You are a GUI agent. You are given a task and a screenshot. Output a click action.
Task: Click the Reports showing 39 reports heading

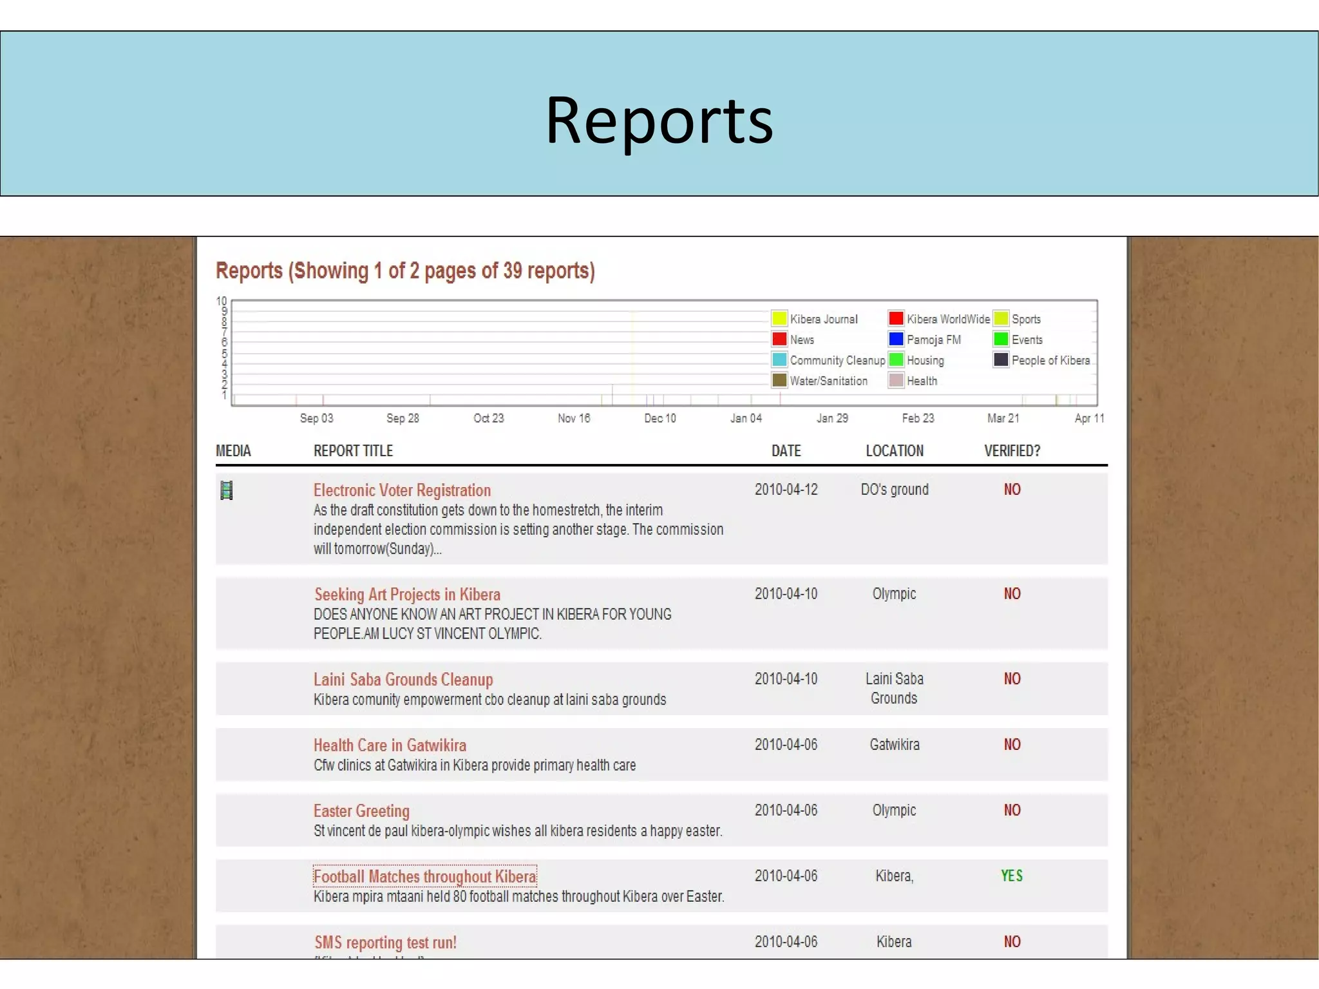(405, 271)
